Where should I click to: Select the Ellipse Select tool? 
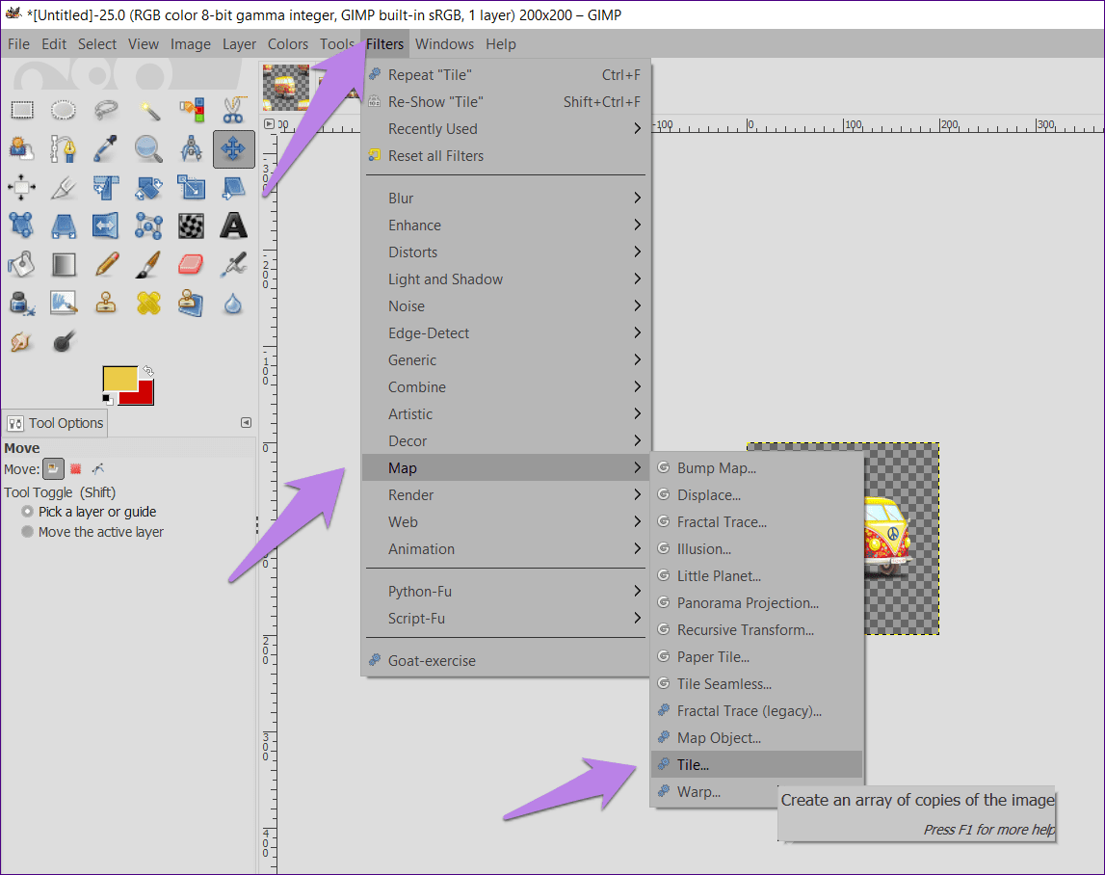coord(64,110)
